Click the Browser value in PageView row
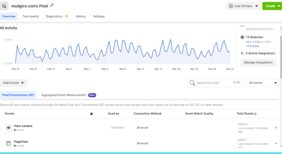 (143, 143)
